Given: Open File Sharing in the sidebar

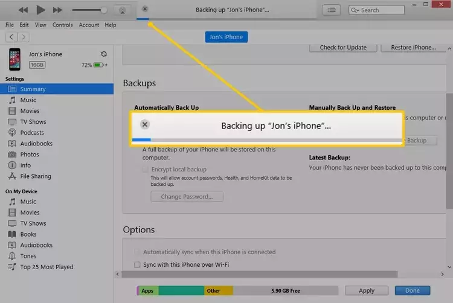Looking at the screenshot, I should tap(36, 176).
